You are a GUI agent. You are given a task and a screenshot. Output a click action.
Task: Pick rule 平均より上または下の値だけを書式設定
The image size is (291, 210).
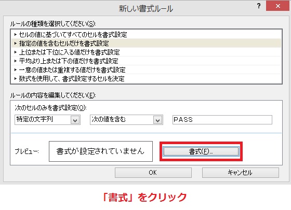point(146,61)
